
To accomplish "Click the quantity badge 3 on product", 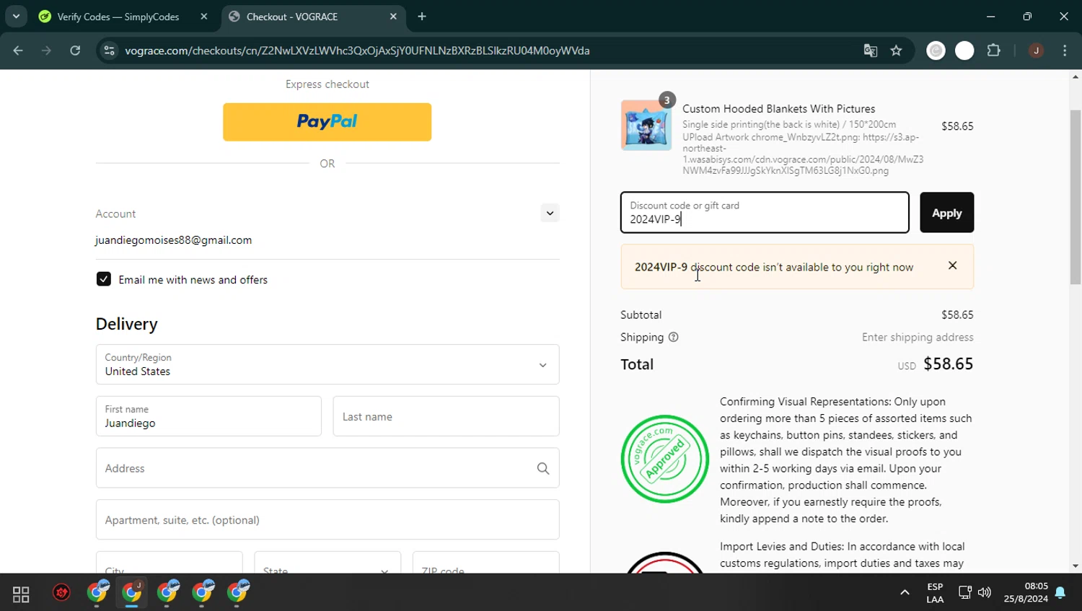I will [x=667, y=100].
